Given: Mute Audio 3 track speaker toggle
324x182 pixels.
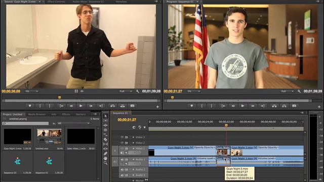Looking at the screenshot, I should (122, 175).
